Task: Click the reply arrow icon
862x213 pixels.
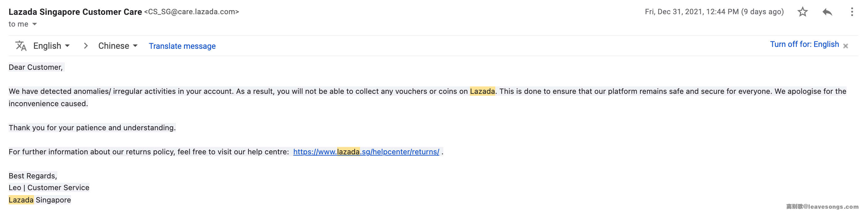Action: click(x=827, y=12)
